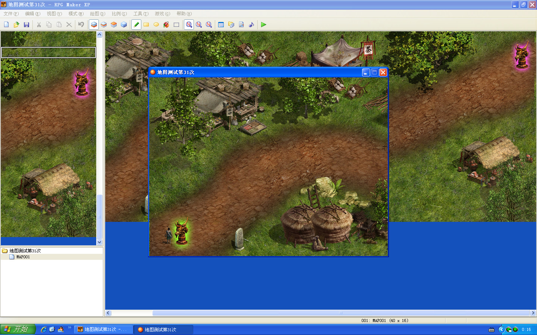
Task: Open the Script Editor icon
Action: coord(241,25)
